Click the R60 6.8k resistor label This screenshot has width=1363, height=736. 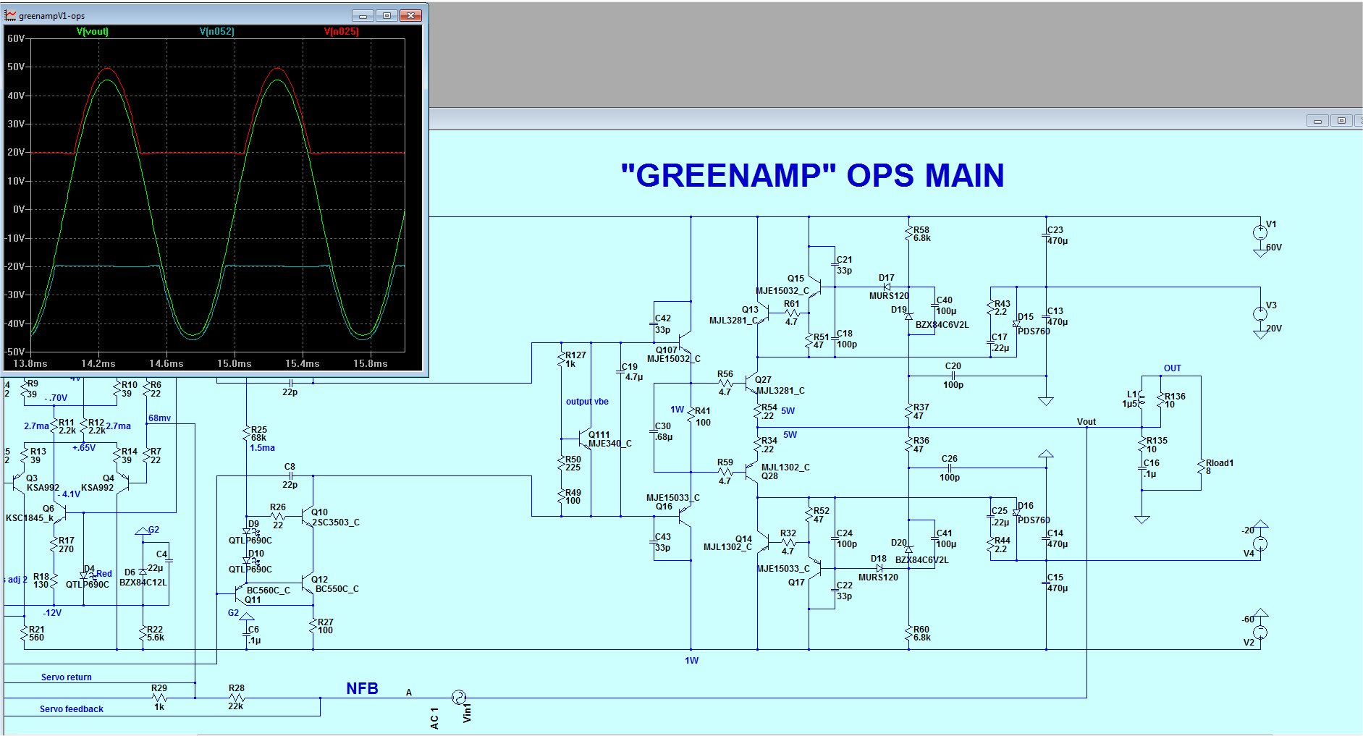[x=921, y=633]
